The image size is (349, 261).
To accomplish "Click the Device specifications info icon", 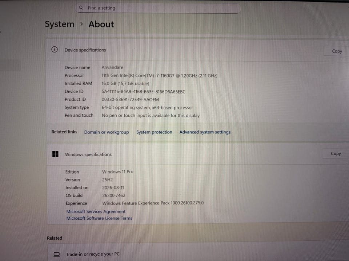I will coord(55,50).
